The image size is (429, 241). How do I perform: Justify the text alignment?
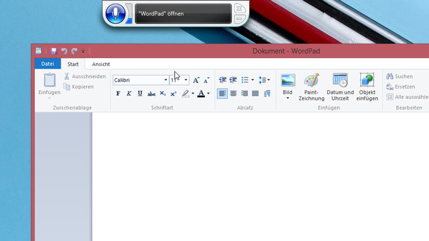pyautogui.click(x=255, y=94)
